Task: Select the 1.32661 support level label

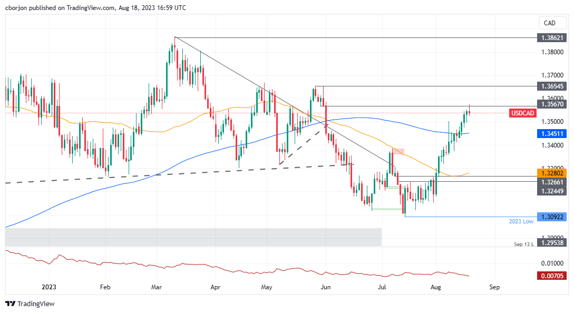Action: point(552,182)
